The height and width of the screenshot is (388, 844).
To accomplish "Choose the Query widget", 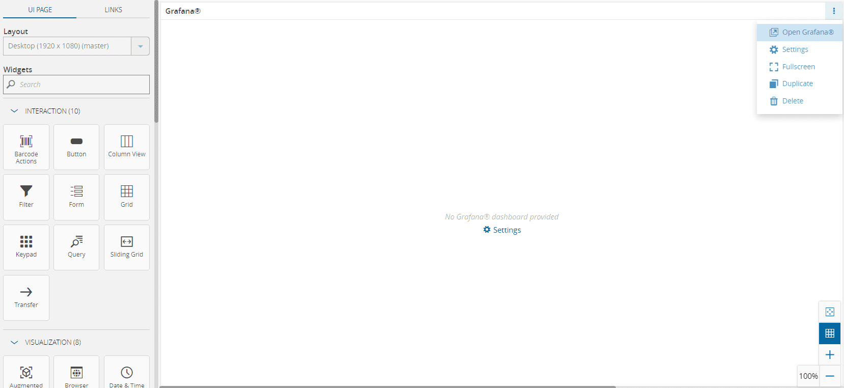I will tap(76, 247).
